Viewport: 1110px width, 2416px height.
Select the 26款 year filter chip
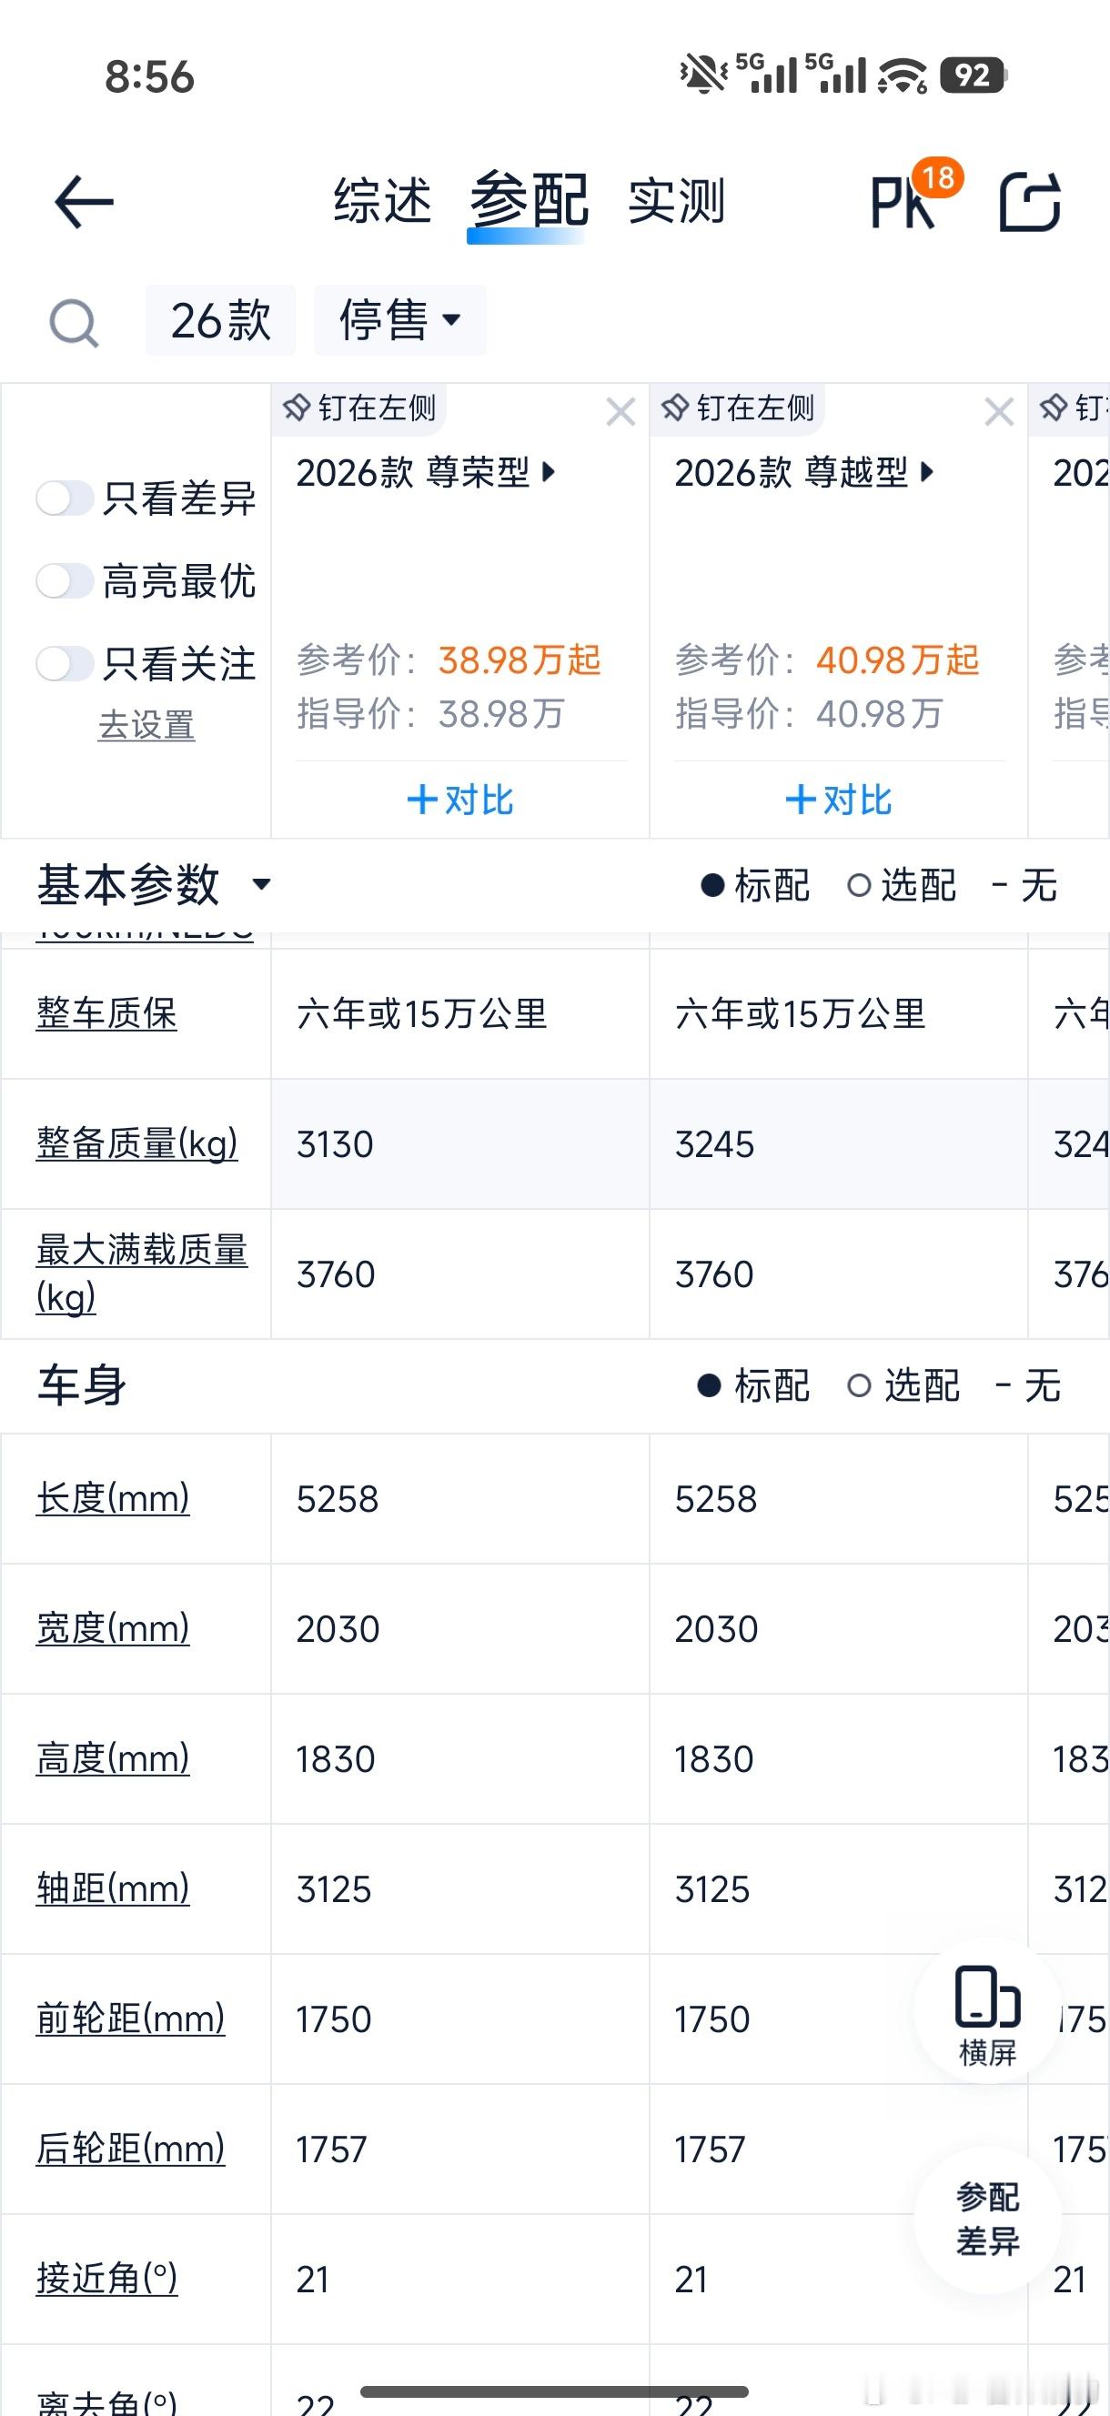click(x=220, y=320)
